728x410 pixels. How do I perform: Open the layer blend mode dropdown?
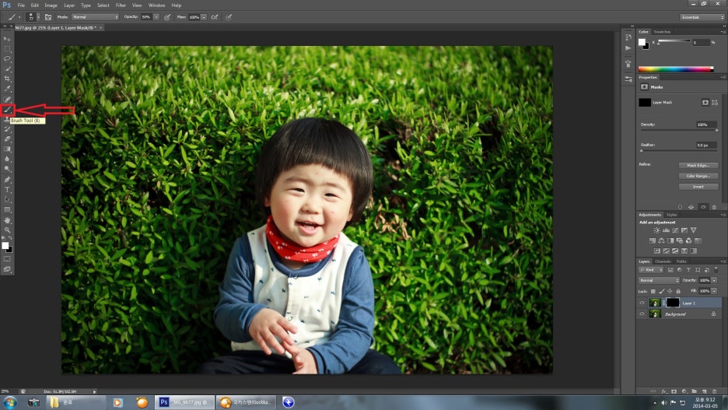[659, 280]
